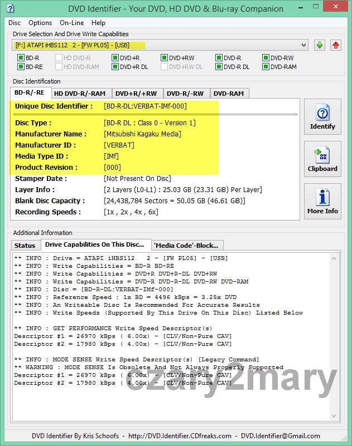Click the app icon in title bar
Image resolution: width=352 pixels, height=446 pixels.
click(x=9, y=8)
